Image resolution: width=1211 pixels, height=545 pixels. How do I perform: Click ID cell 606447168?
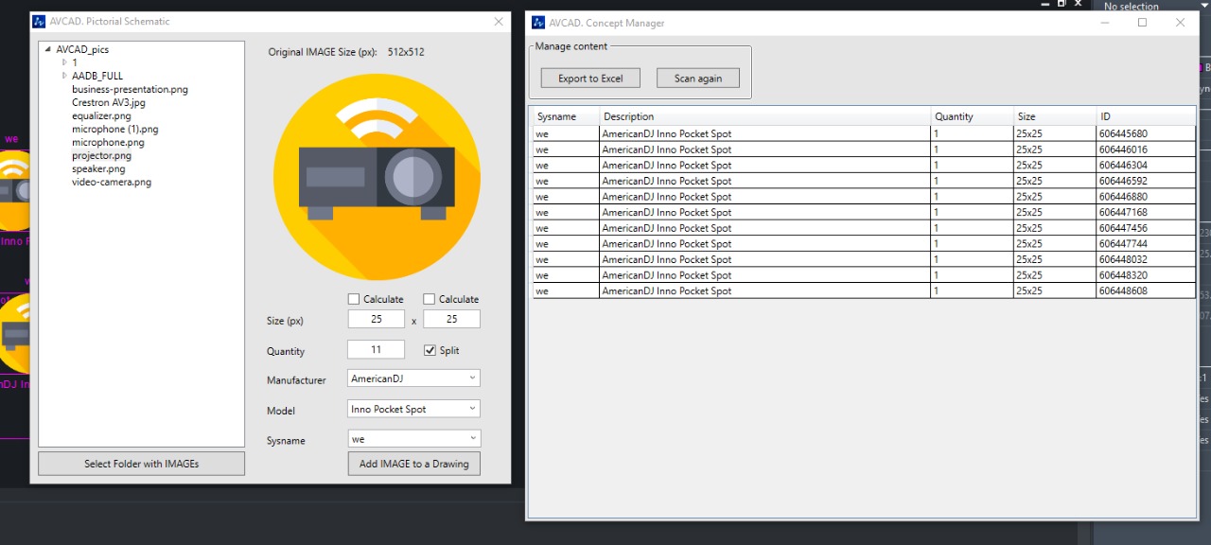point(1147,212)
